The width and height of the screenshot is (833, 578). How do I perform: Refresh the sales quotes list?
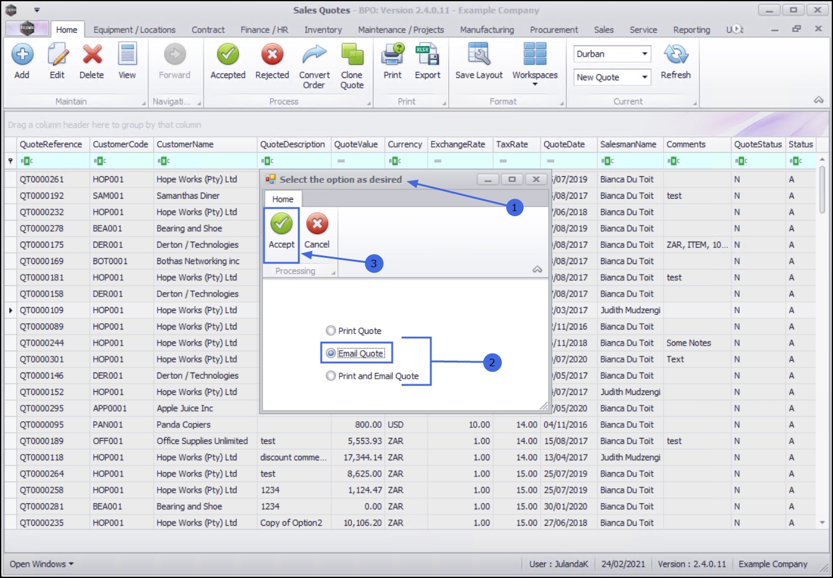pos(676,55)
